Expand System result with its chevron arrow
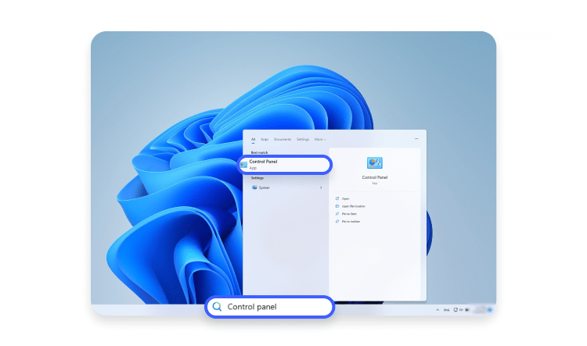 pyautogui.click(x=321, y=187)
